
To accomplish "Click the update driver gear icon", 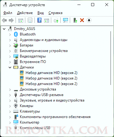I will click(x=56, y=20).
